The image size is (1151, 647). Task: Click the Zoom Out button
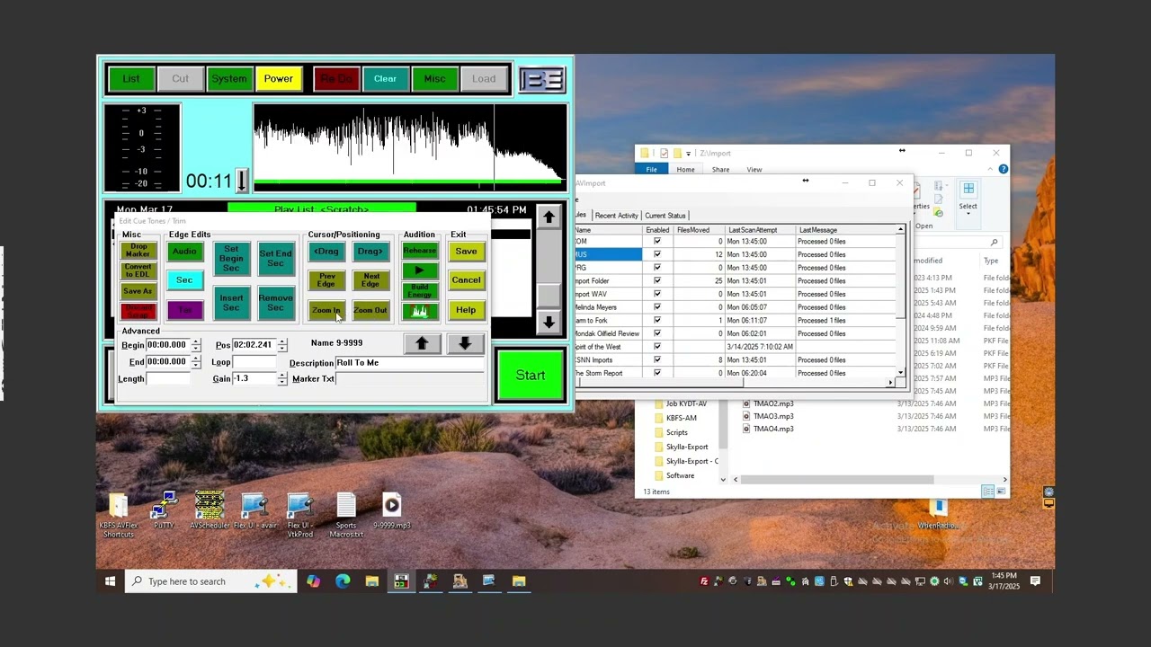[x=370, y=311]
